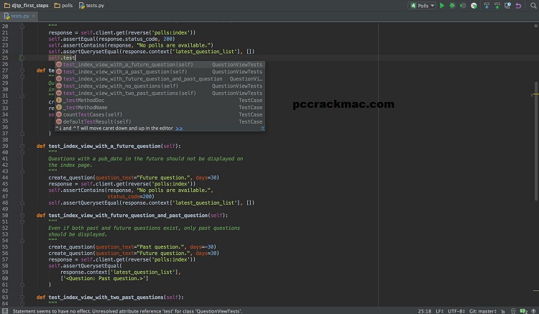The width and height of the screenshot is (539, 314).
Task: Click the status_code=200) code on line 47
Action: tap(131, 196)
